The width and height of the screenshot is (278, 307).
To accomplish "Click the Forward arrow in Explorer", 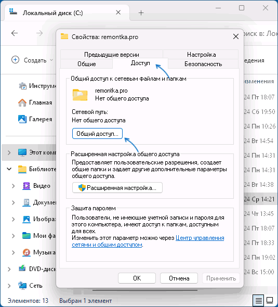I will [39, 33].
